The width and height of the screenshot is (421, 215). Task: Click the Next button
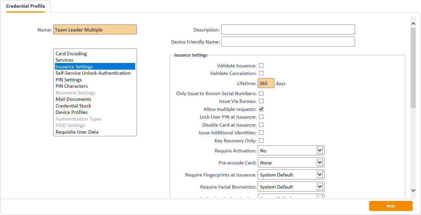pyautogui.click(x=391, y=206)
